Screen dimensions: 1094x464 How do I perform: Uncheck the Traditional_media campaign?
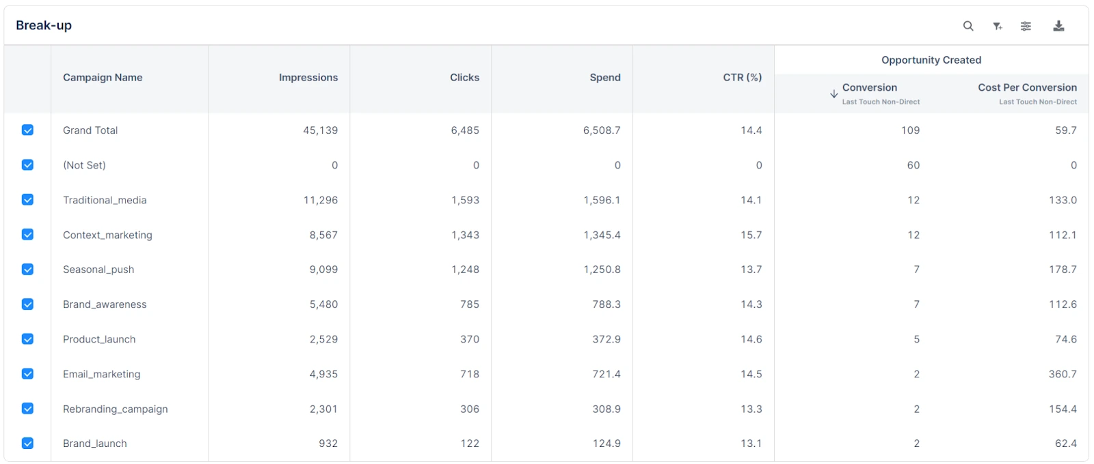(x=27, y=200)
